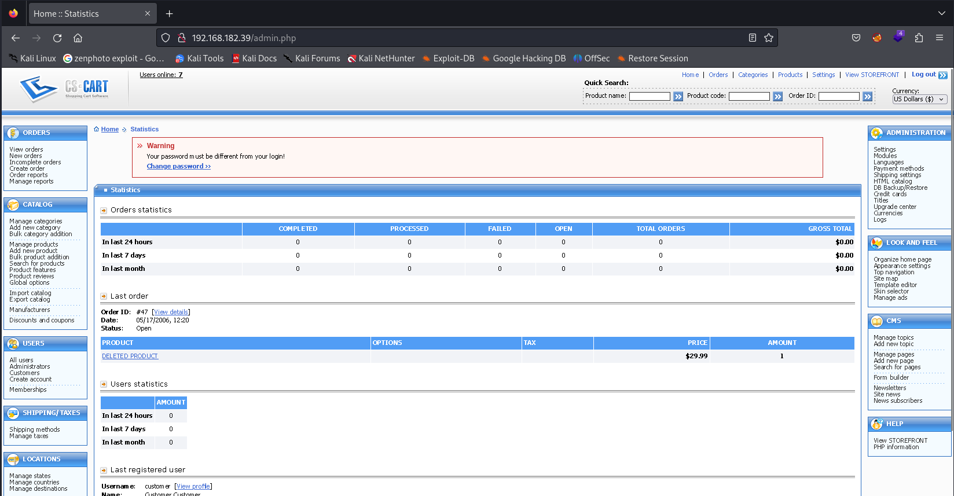Collapse the Users statistics section
Image resolution: width=954 pixels, height=496 pixels.
point(104,384)
